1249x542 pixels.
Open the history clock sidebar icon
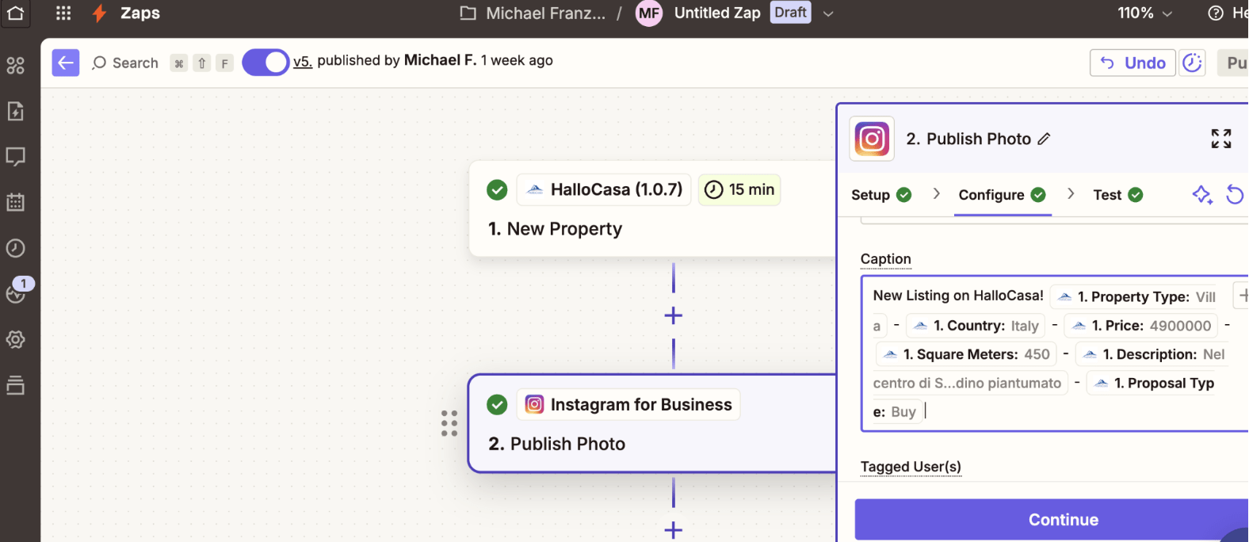tap(16, 248)
